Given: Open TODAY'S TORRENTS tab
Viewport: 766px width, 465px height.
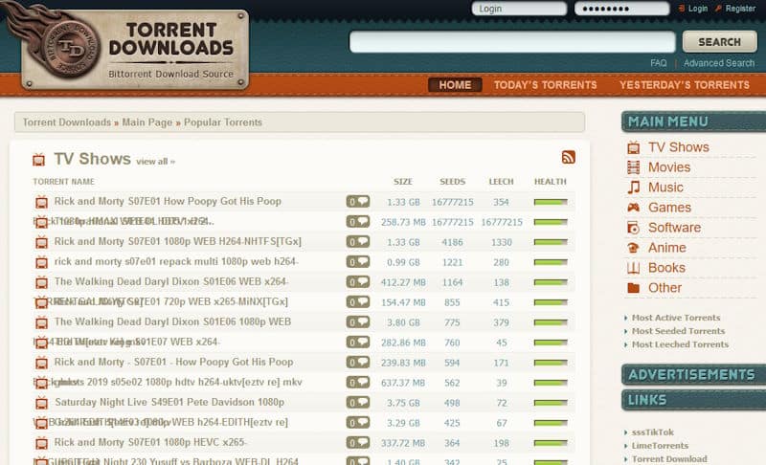Looking at the screenshot, I should (x=545, y=85).
